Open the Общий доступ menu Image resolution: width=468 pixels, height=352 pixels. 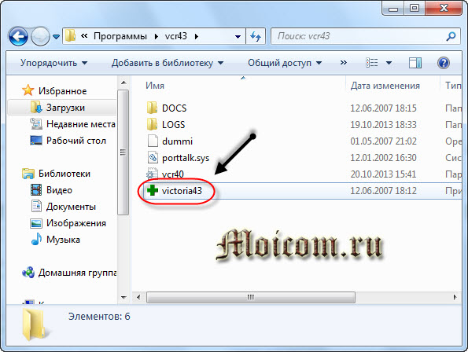click(285, 63)
